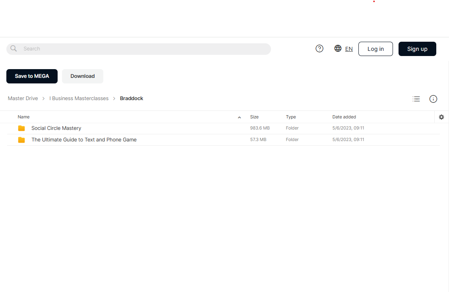Go to Master Drive breadcrumb
Screen dimensions: 449x292
click(x=23, y=99)
